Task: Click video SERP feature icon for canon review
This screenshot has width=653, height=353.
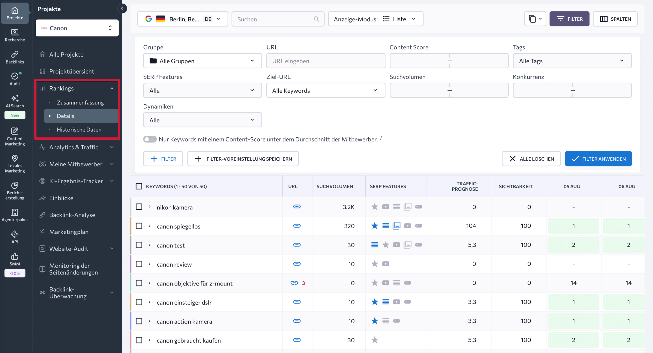Action: [x=385, y=264]
